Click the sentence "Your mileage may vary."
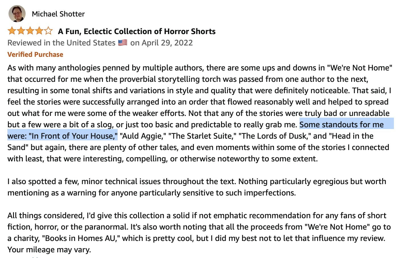Image resolution: width=399 pixels, height=258 pixels. [x=49, y=250]
